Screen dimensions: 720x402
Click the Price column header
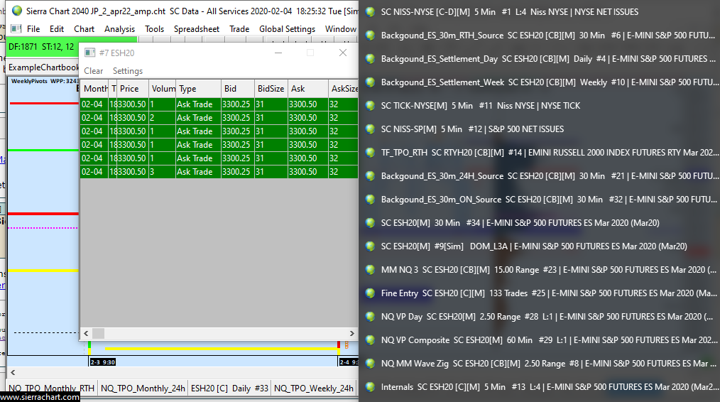coord(133,89)
